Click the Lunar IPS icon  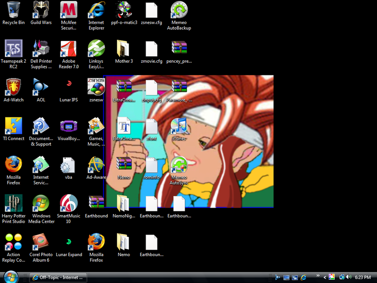69,85
